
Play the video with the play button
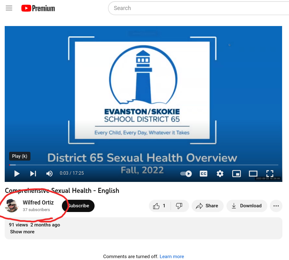[17, 173]
